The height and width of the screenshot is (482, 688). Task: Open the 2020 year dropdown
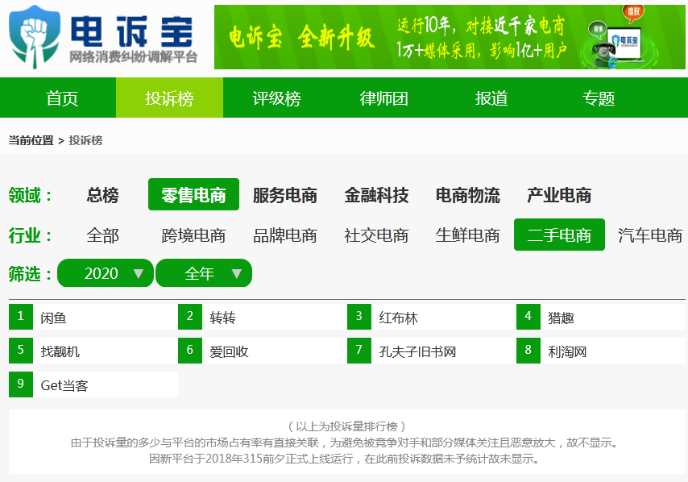tap(106, 273)
